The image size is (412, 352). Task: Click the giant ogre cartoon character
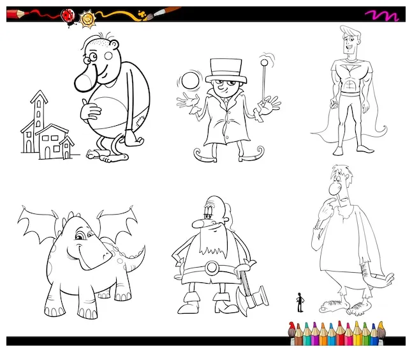pos(112,97)
